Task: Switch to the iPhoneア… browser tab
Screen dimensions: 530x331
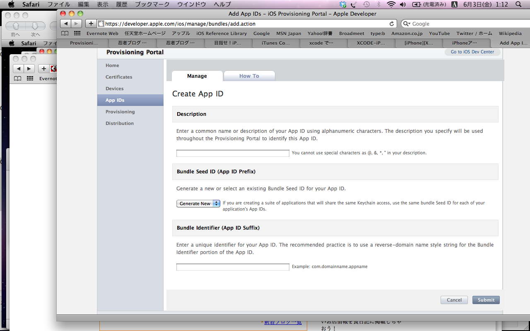Action: point(465,43)
